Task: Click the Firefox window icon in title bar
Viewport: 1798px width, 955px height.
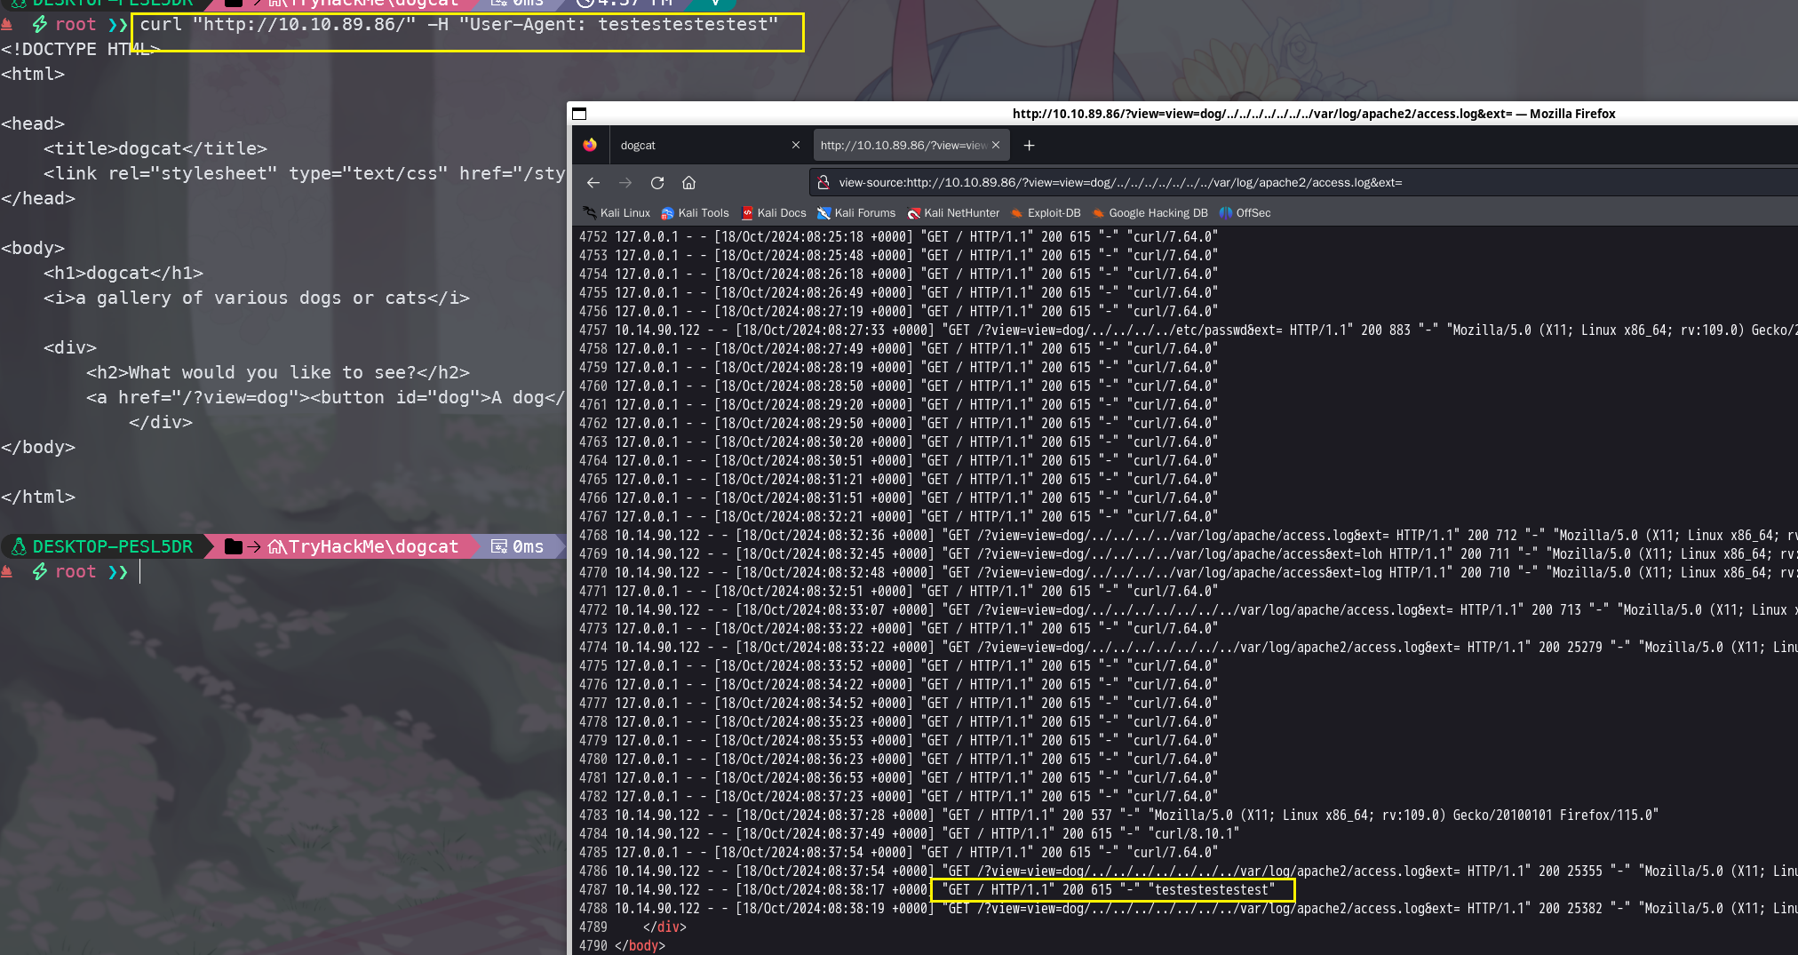Action: tap(579, 114)
